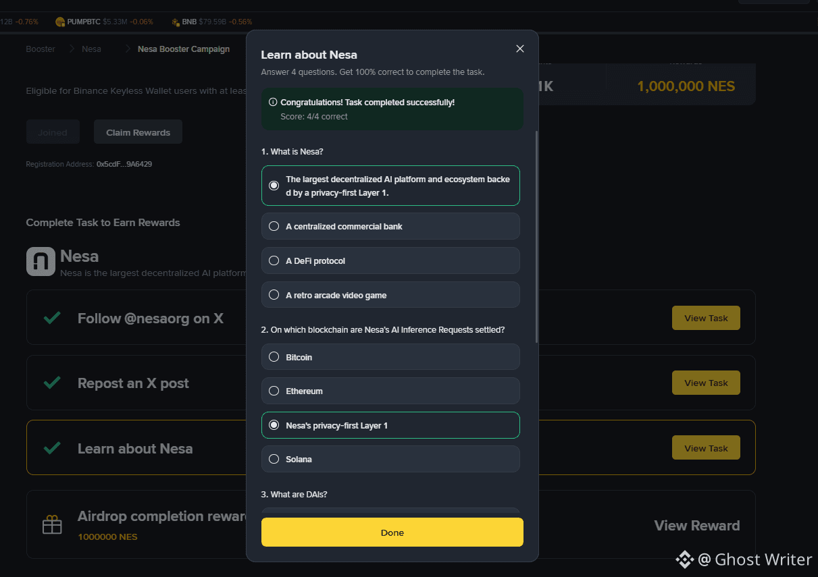Image resolution: width=818 pixels, height=577 pixels.
Task: Open the Nesa breadcrumb link
Action: tap(91, 49)
